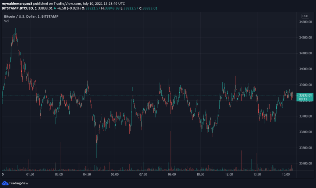This screenshot has height=188, width=316.
Task: Click the TradingView cloud logo icon
Action: click(x=5, y=183)
